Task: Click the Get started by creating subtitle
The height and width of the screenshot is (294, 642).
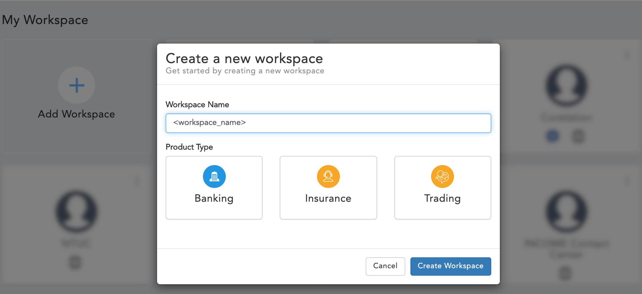Action: point(245,71)
